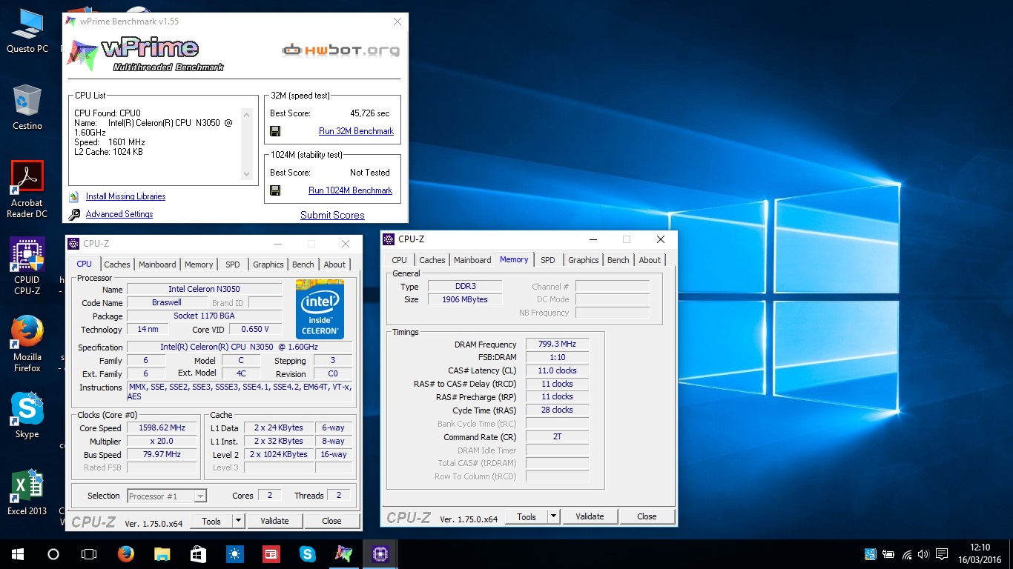Viewport: 1013px width, 569px height.
Task: Open Skype desktop shortcut
Action: pos(27,416)
